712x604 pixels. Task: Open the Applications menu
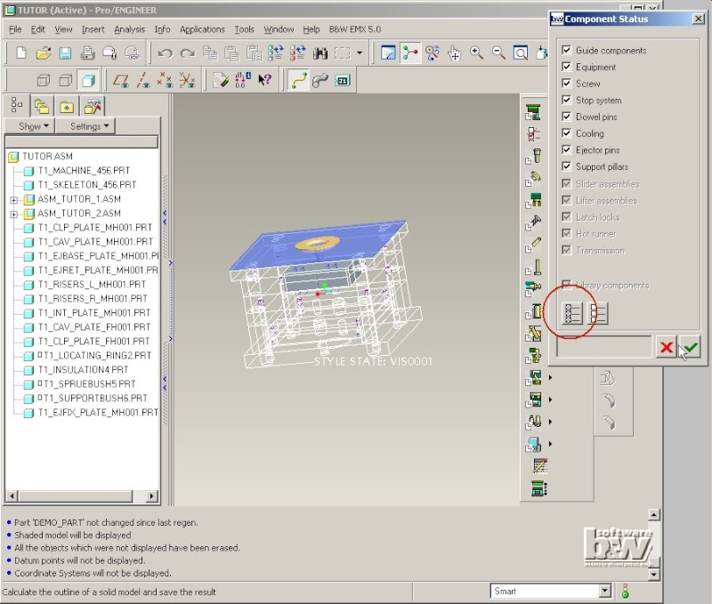point(202,29)
